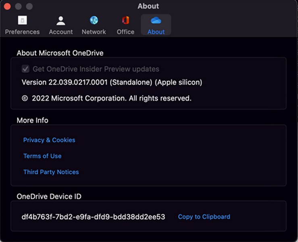This screenshot has height=242, width=298.
Task: Click the OneDrive Device ID value text
Action: pos(93,217)
